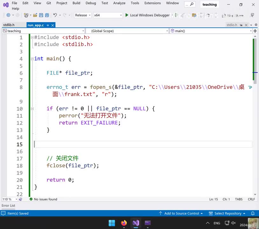The height and width of the screenshot is (229, 259).
Task: Click the Open File folder icon
Action: (35, 15)
